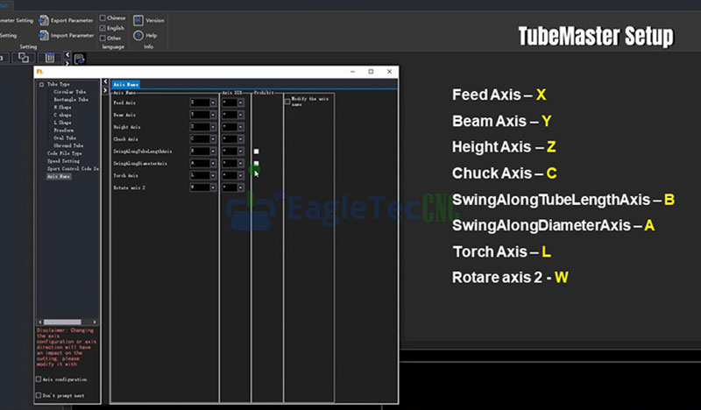Viewport: 701px width, 410px height.
Task: Open Torch Axis direction dropdown
Action: [240, 175]
